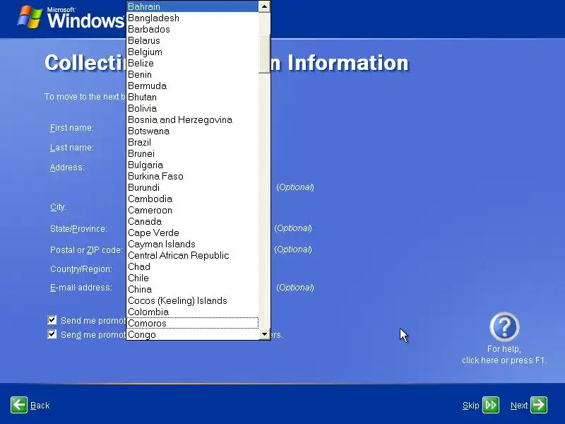The height and width of the screenshot is (424, 565).
Task: Choose Chad from the country list
Action: tap(192, 266)
